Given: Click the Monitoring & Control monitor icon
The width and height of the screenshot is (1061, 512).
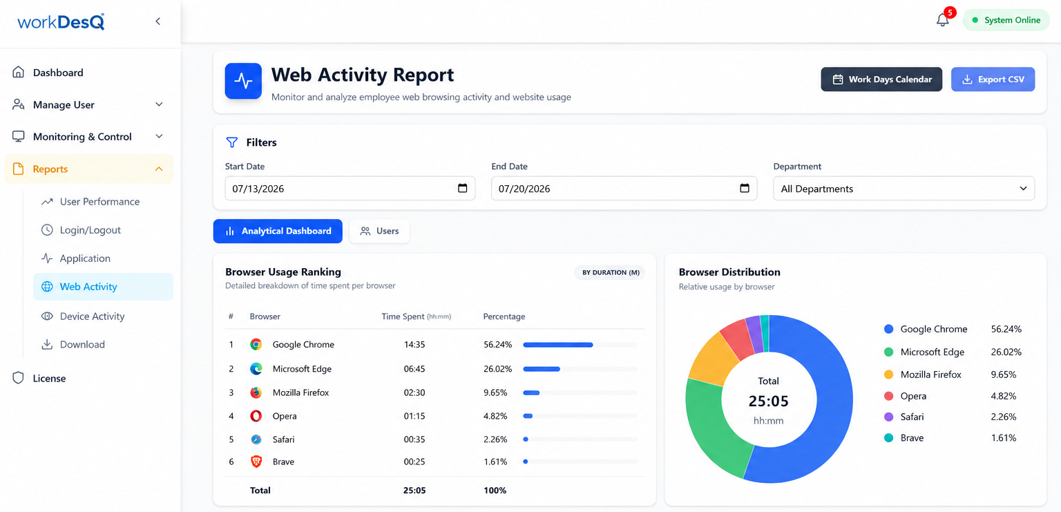Looking at the screenshot, I should pyautogui.click(x=19, y=137).
